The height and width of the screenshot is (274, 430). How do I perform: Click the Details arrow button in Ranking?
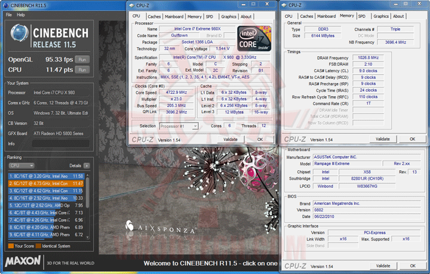(x=87, y=165)
